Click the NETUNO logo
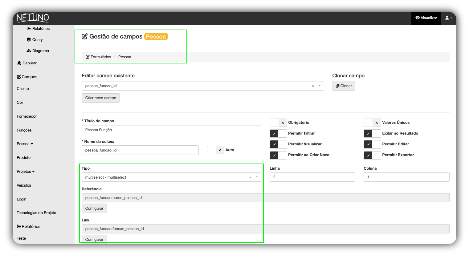 (32, 18)
